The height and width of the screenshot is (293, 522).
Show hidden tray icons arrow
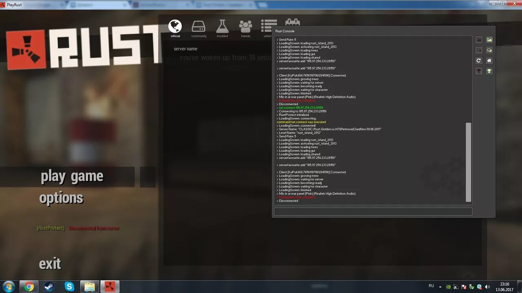point(440,287)
